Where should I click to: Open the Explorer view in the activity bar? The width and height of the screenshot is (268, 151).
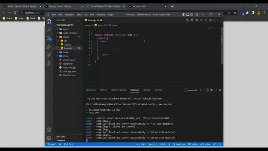49,21
